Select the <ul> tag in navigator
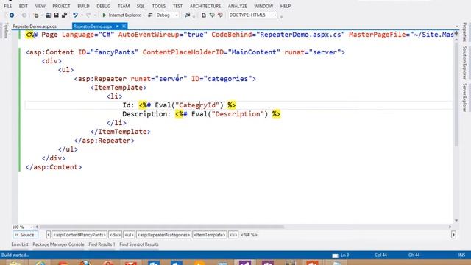 pos(130,235)
